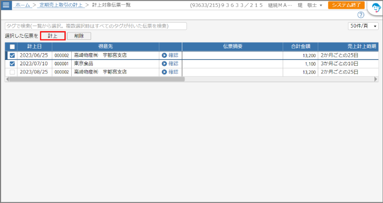
Task: Click the company name 継続MA text
Action: (x=280, y=5)
